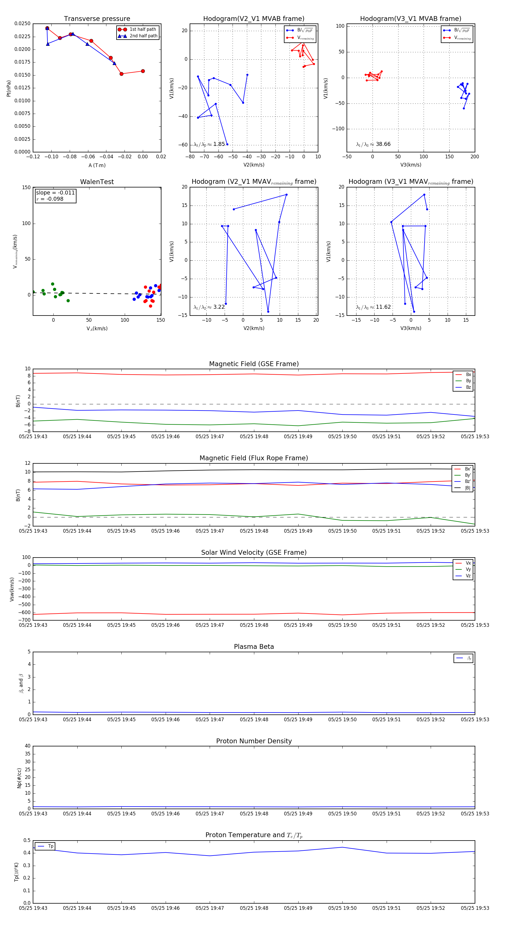The width and height of the screenshot is (508, 933).
Task: Click '05/25 19:53' tick under Plasma Beta plot
Action: pyautogui.click(x=475, y=719)
